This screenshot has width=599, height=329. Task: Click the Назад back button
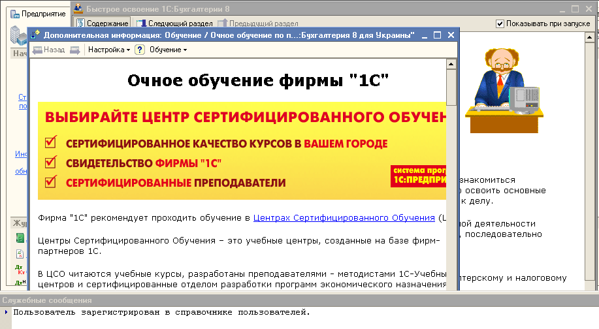[49, 50]
